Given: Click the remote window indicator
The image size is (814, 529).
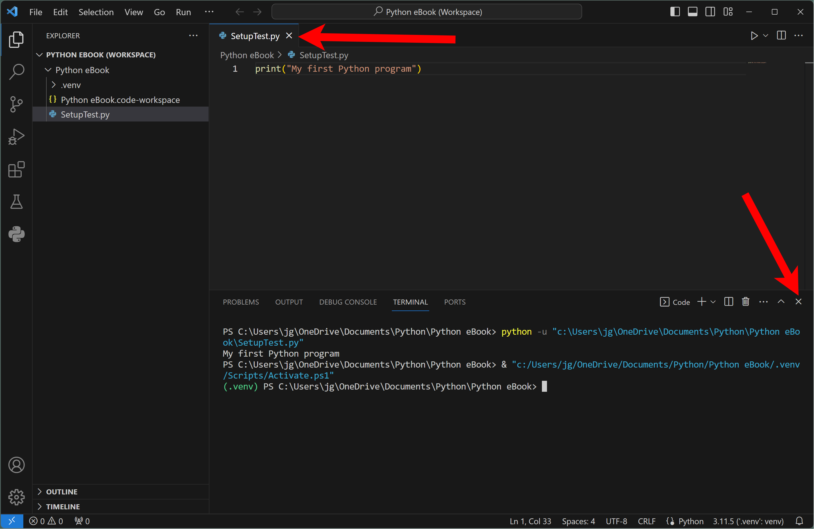Looking at the screenshot, I should click(x=12, y=521).
